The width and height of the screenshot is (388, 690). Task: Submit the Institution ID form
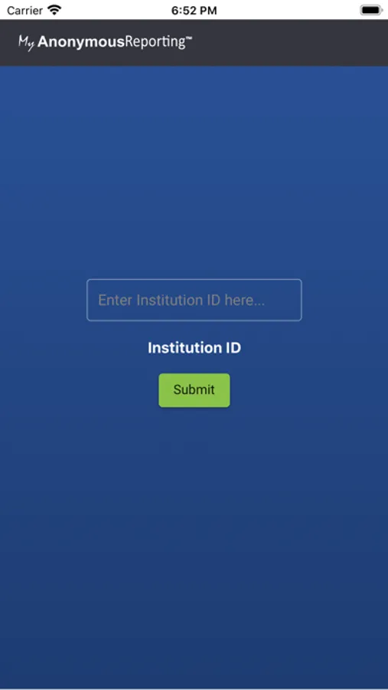[194, 390]
